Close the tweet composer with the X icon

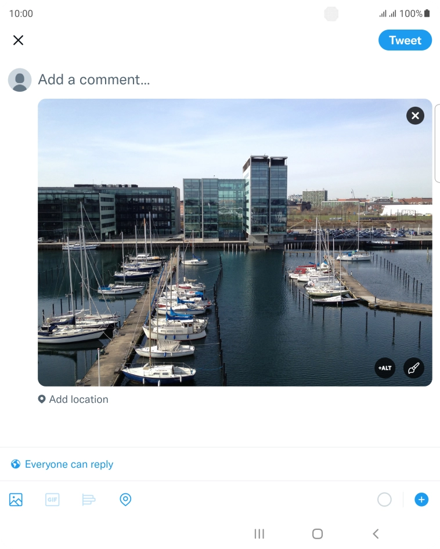18,40
